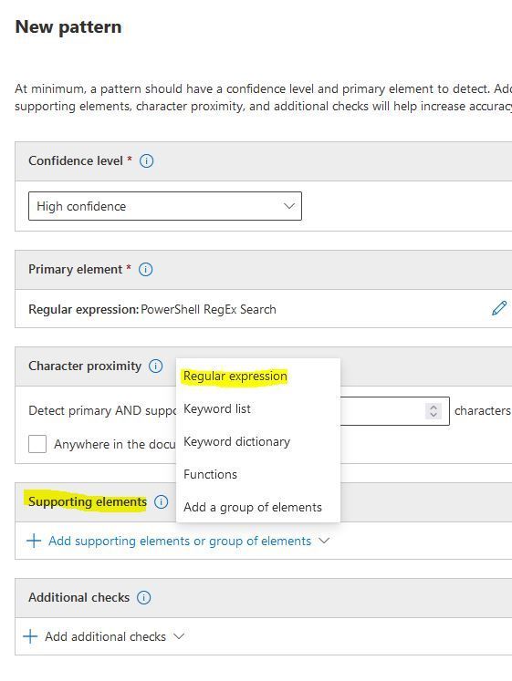Click the Add additional checks button
Viewport: 512px width, 681px height.
pos(105,636)
